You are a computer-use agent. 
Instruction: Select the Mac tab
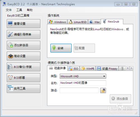click(94, 22)
